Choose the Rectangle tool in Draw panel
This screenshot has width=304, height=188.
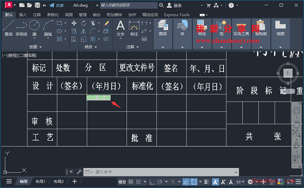(59, 23)
